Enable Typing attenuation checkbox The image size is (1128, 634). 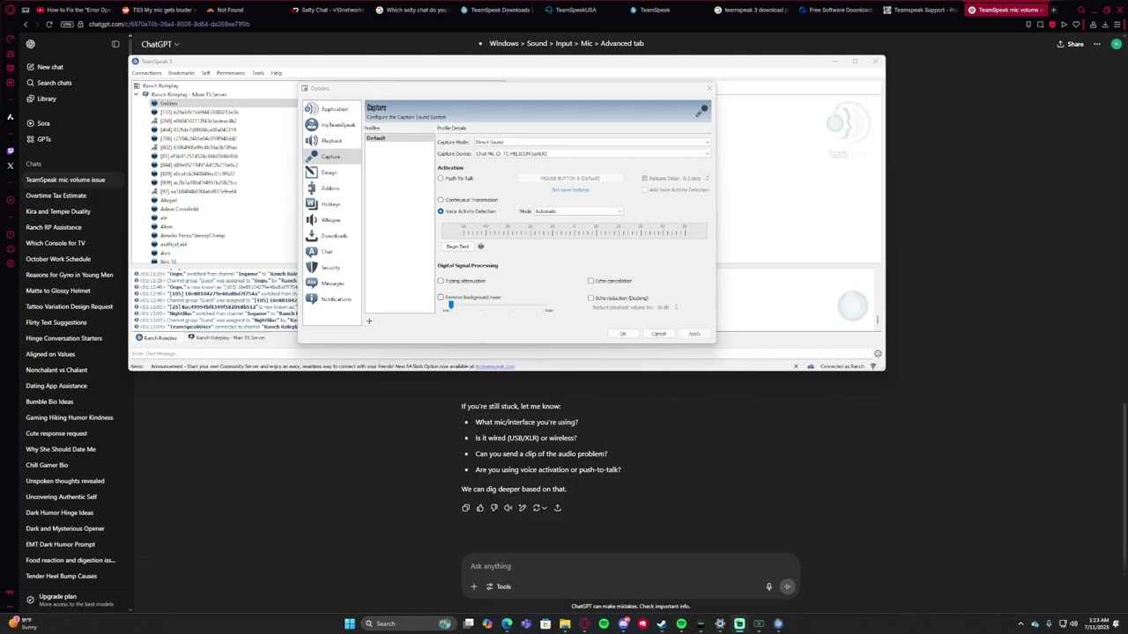point(441,281)
